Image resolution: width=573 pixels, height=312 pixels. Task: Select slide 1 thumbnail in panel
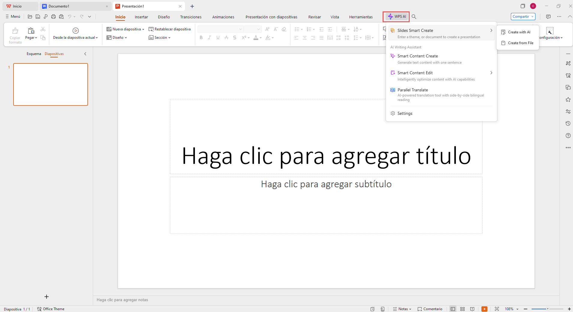point(50,84)
